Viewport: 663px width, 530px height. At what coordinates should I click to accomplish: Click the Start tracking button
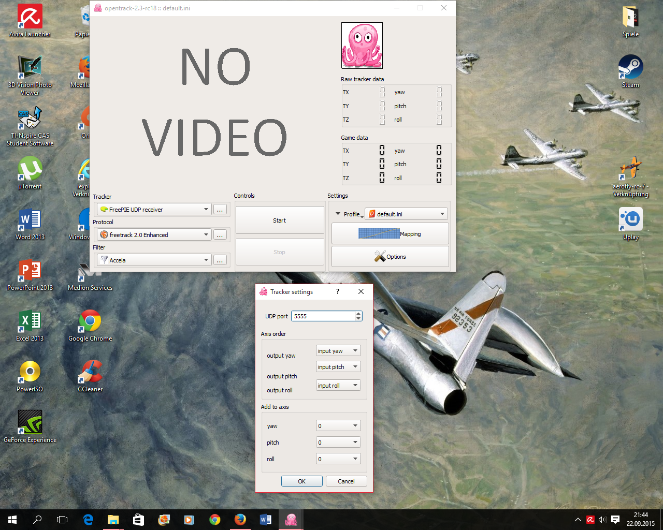[x=280, y=220]
